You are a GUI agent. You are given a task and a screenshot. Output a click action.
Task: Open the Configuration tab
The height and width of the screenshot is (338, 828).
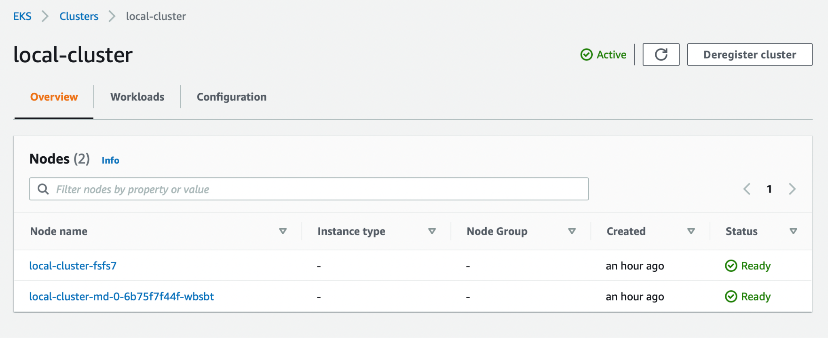pyautogui.click(x=231, y=97)
